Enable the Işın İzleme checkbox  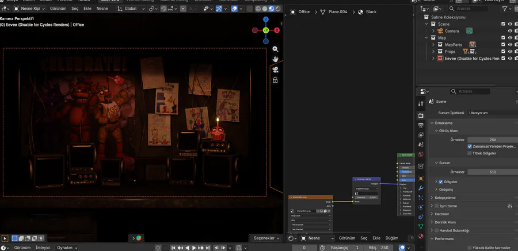coord(437,206)
